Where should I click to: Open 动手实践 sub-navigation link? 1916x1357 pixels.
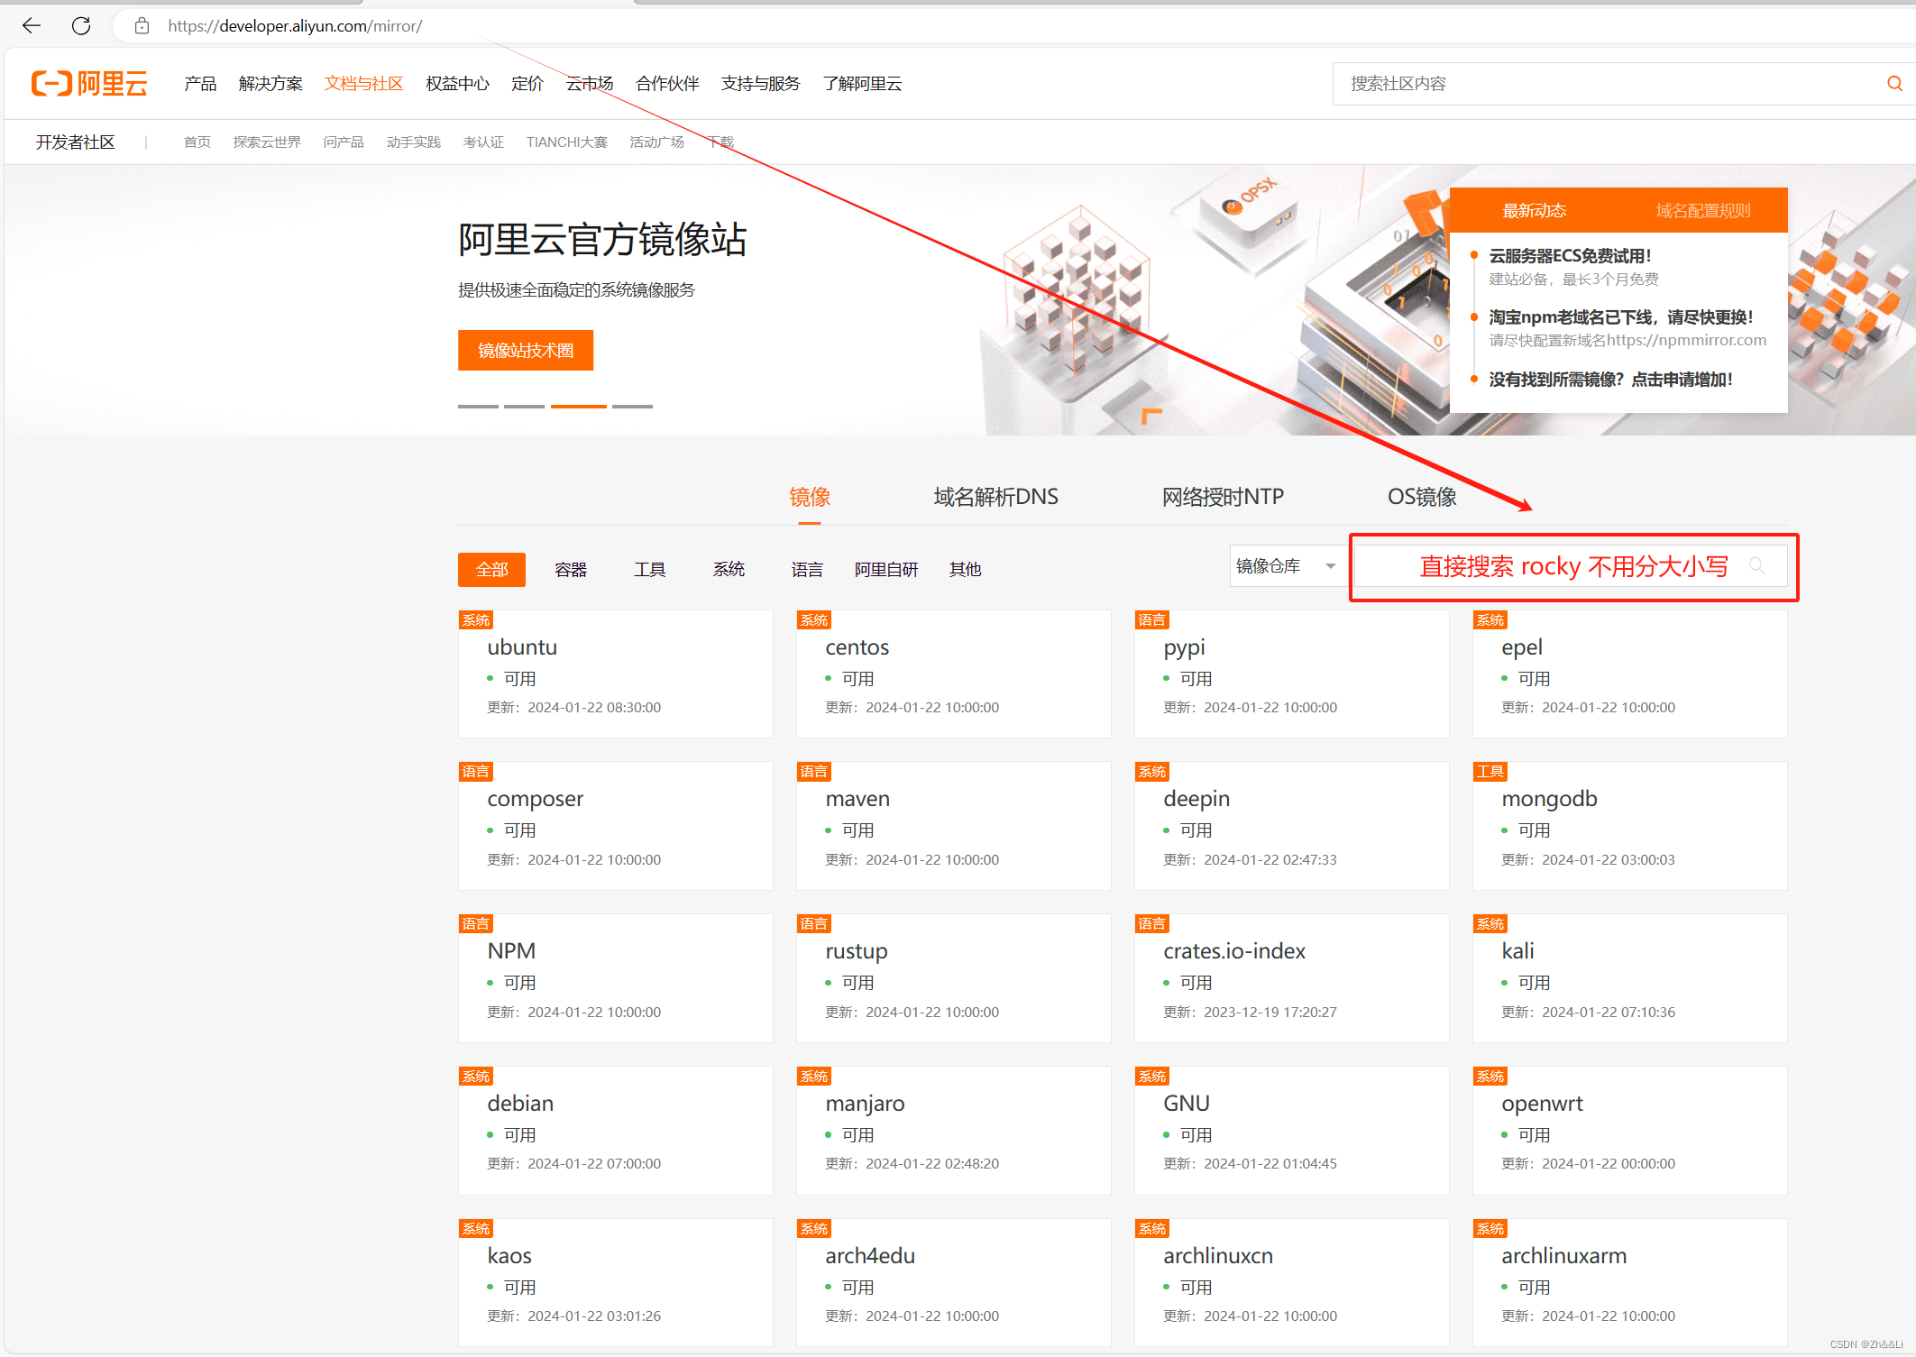click(x=414, y=142)
